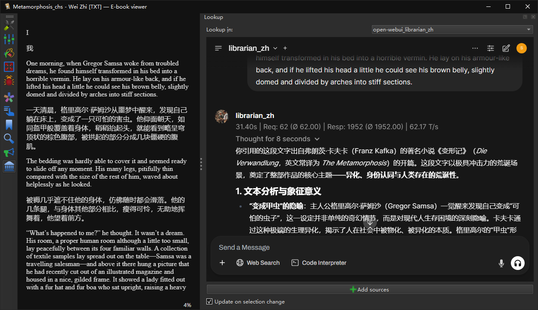Click paragraph starting “What's happened to me?”

click(109, 260)
